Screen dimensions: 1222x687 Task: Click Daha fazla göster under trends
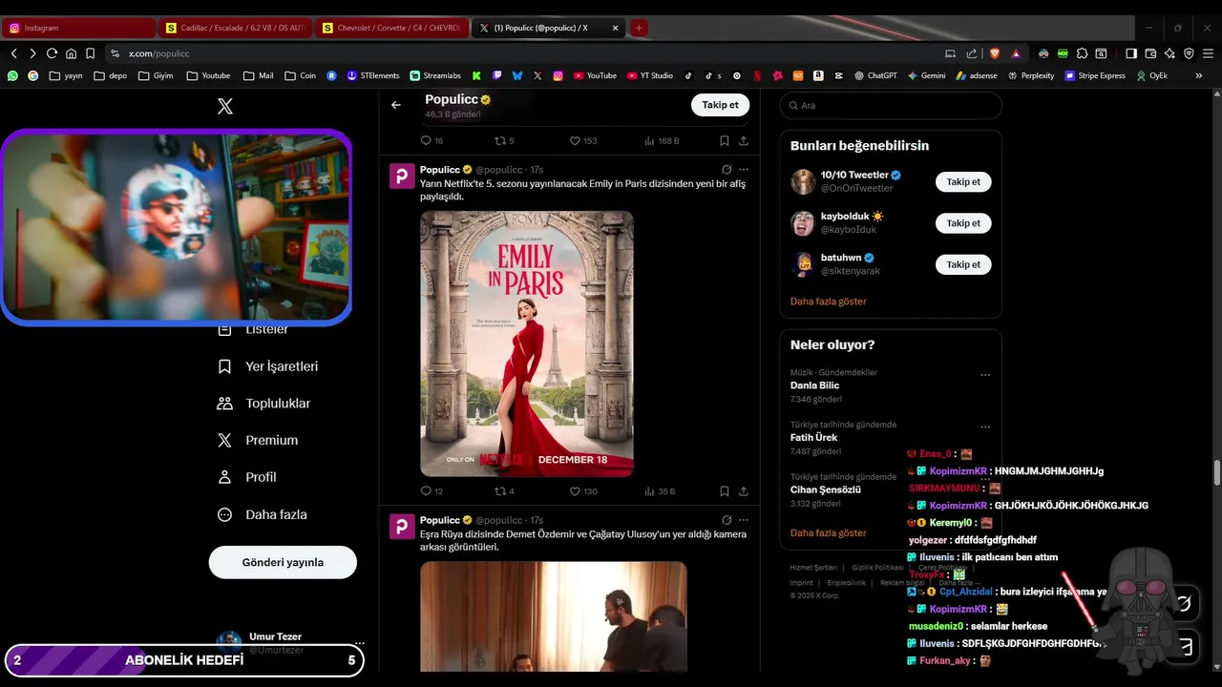point(828,532)
